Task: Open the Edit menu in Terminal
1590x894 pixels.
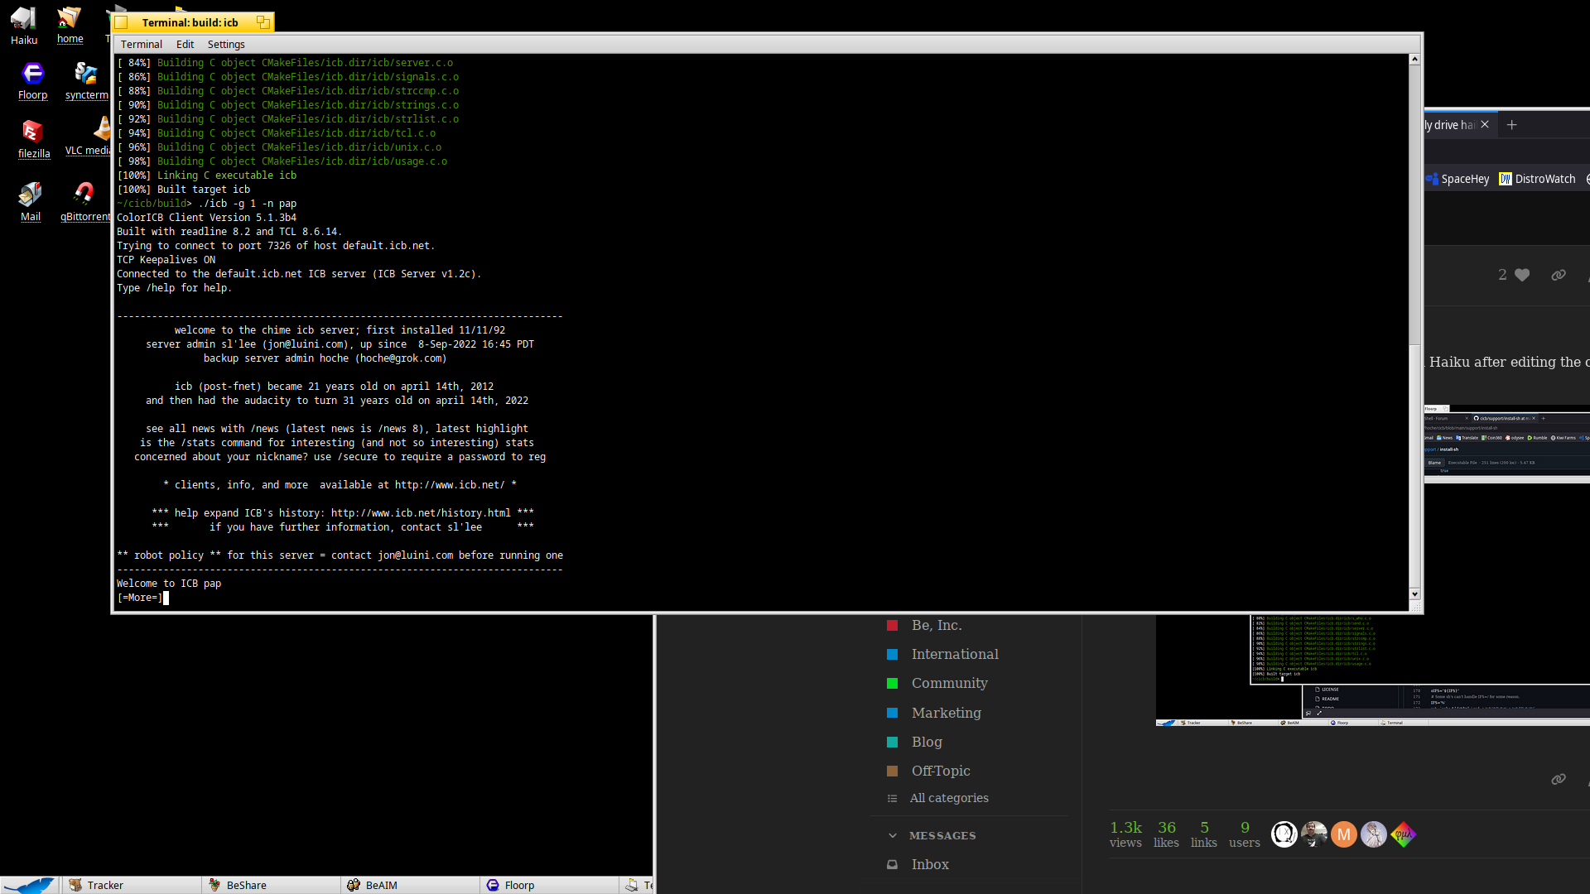Action: [x=185, y=45]
